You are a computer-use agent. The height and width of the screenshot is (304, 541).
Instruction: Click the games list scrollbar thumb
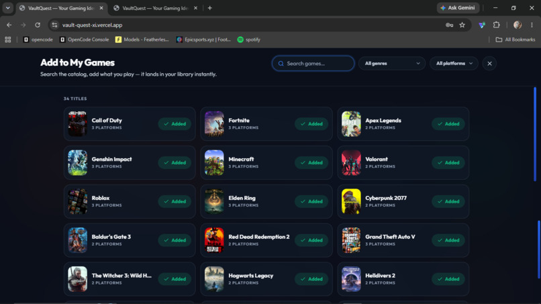(535, 134)
